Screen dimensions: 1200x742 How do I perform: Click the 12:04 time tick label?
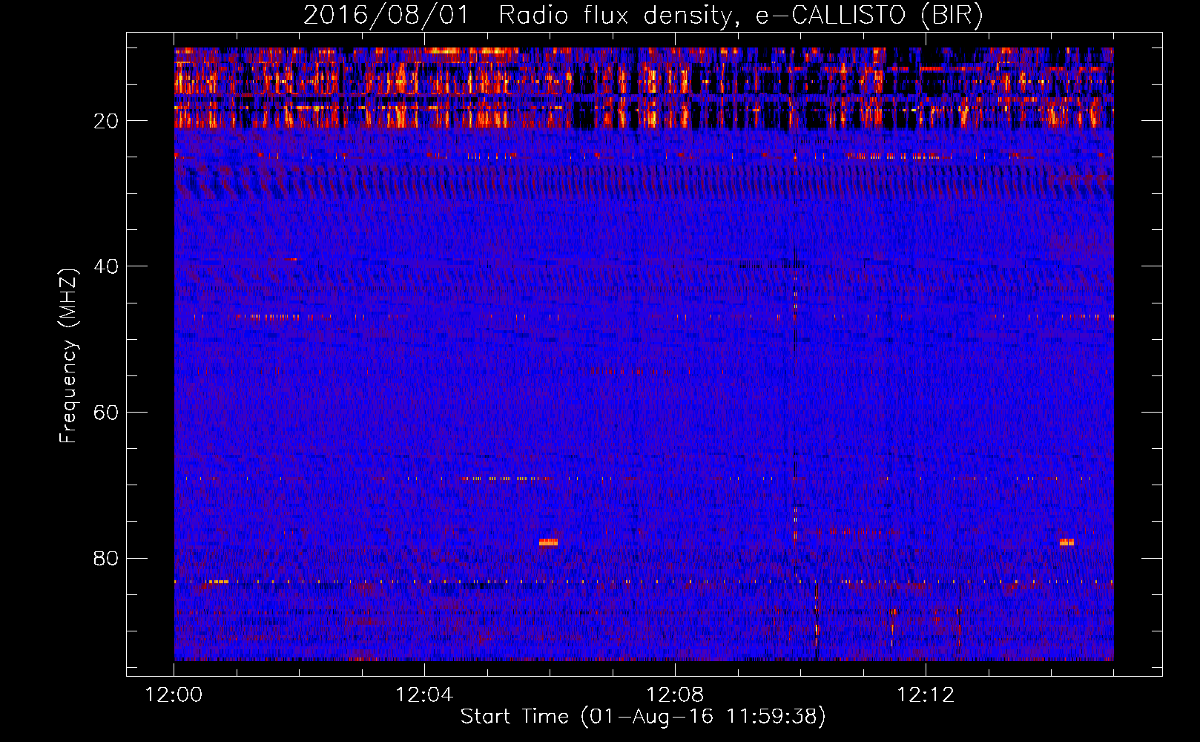tap(424, 695)
